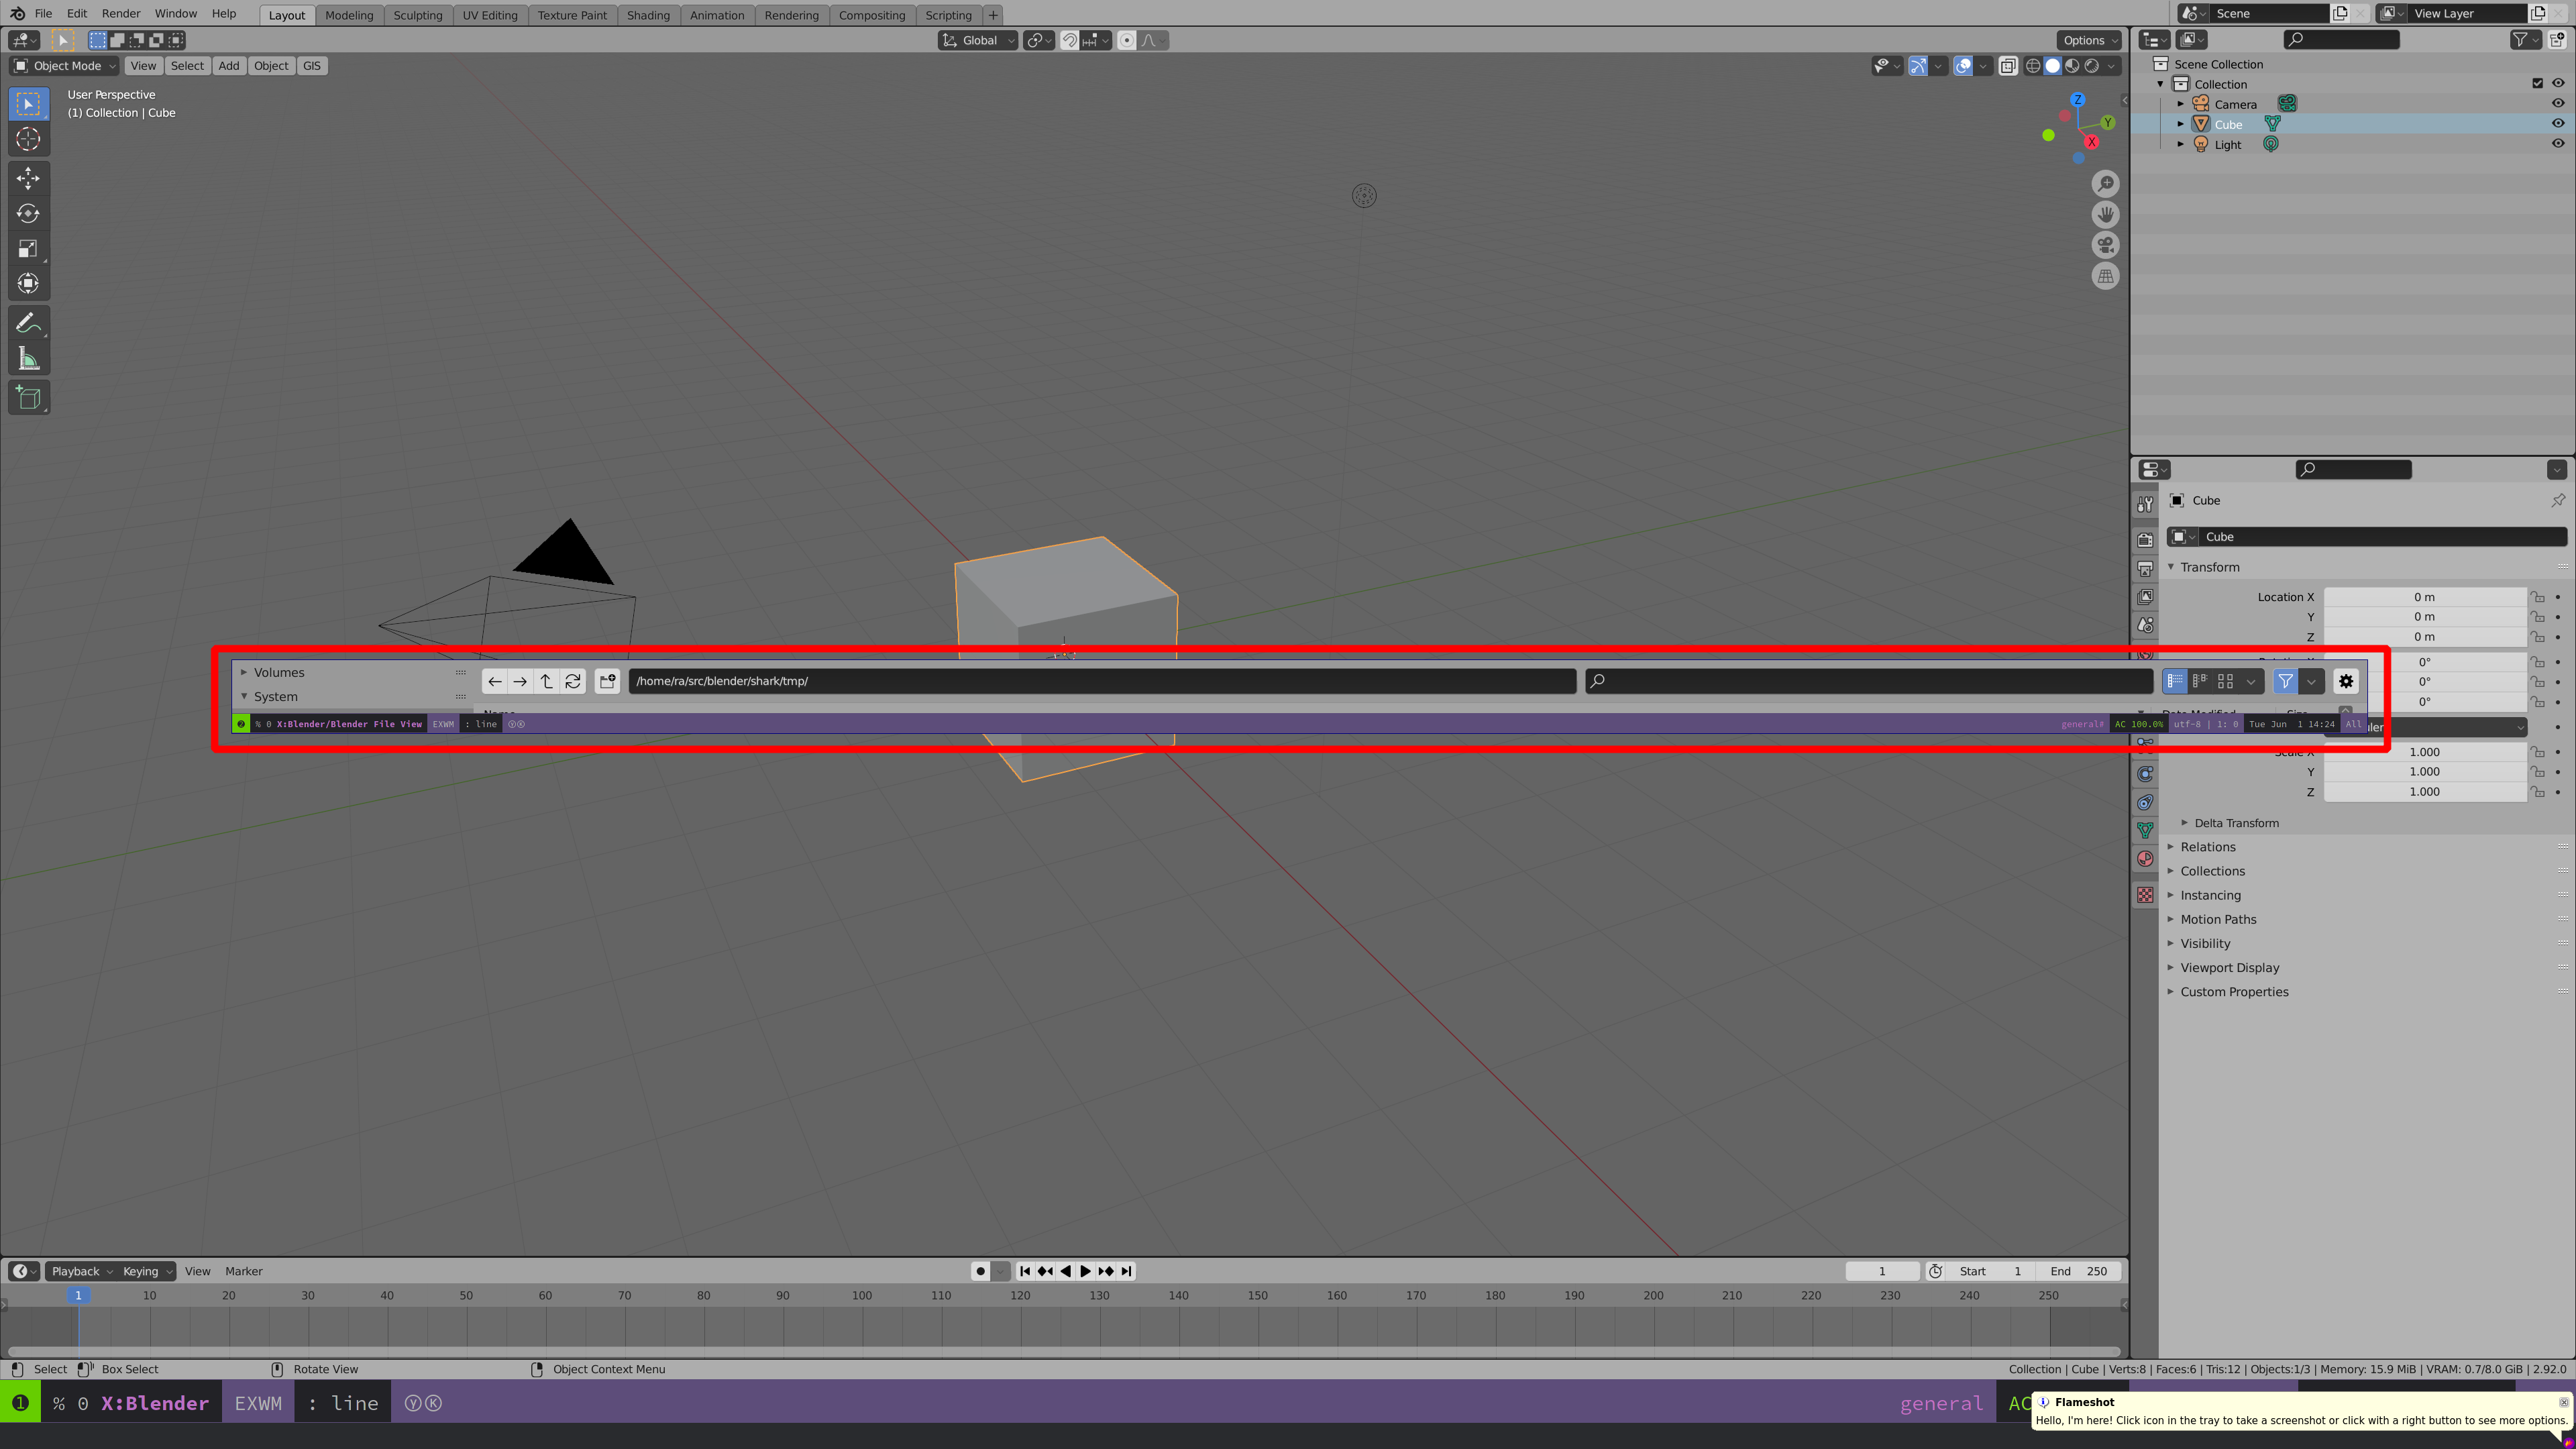Lock Location X

pyautogui.click(x=2537, y=597)
